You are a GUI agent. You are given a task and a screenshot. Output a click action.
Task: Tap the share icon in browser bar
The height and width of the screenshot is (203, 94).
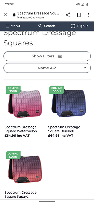68,15
